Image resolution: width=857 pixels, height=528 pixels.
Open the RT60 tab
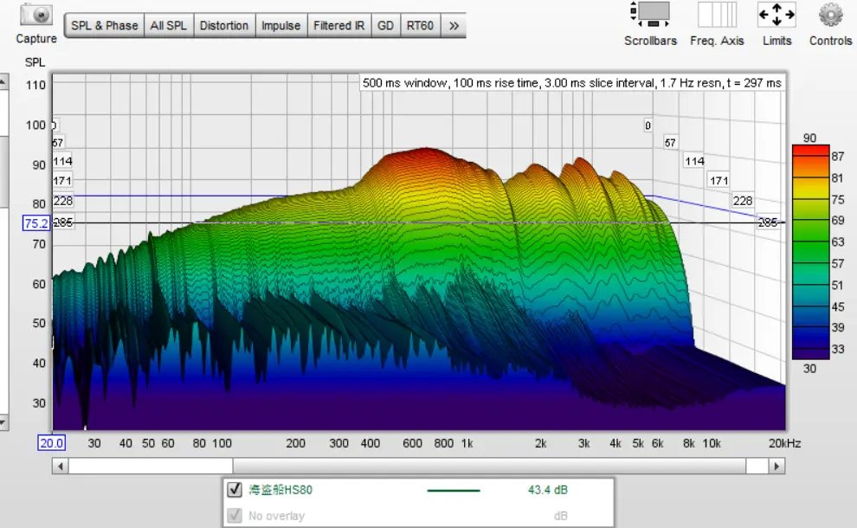click(420, 26)
